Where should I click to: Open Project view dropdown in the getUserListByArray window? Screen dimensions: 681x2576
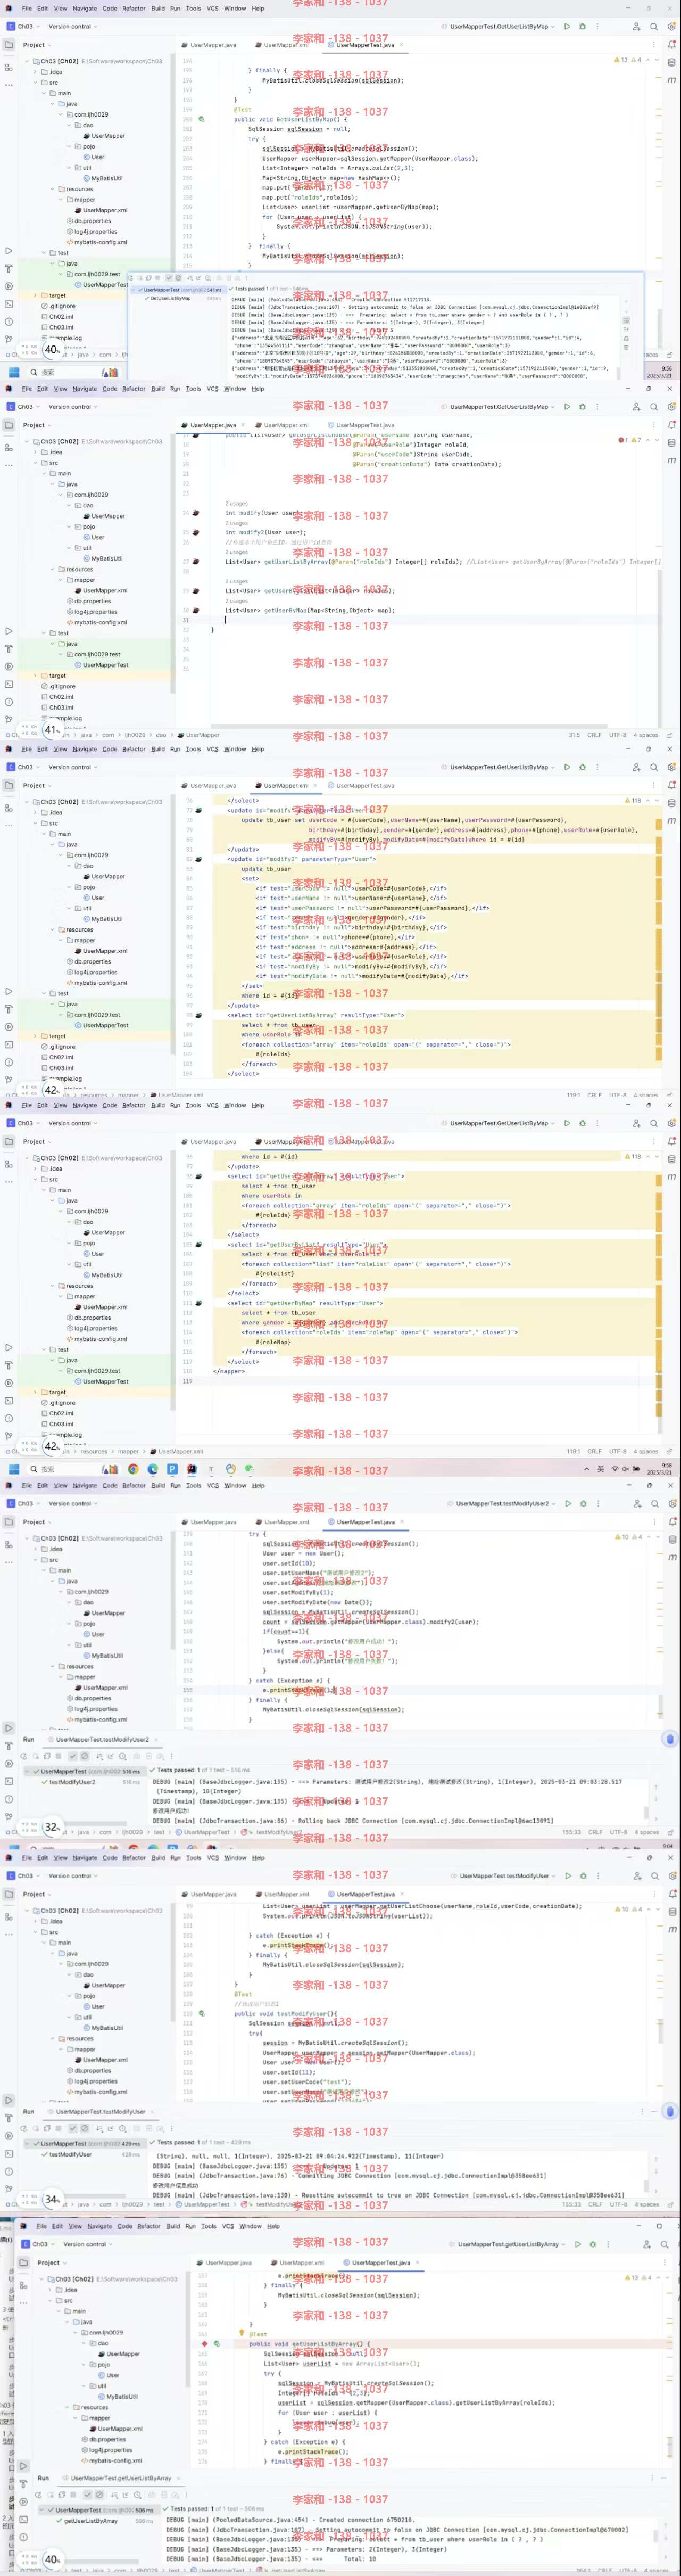52,2262
